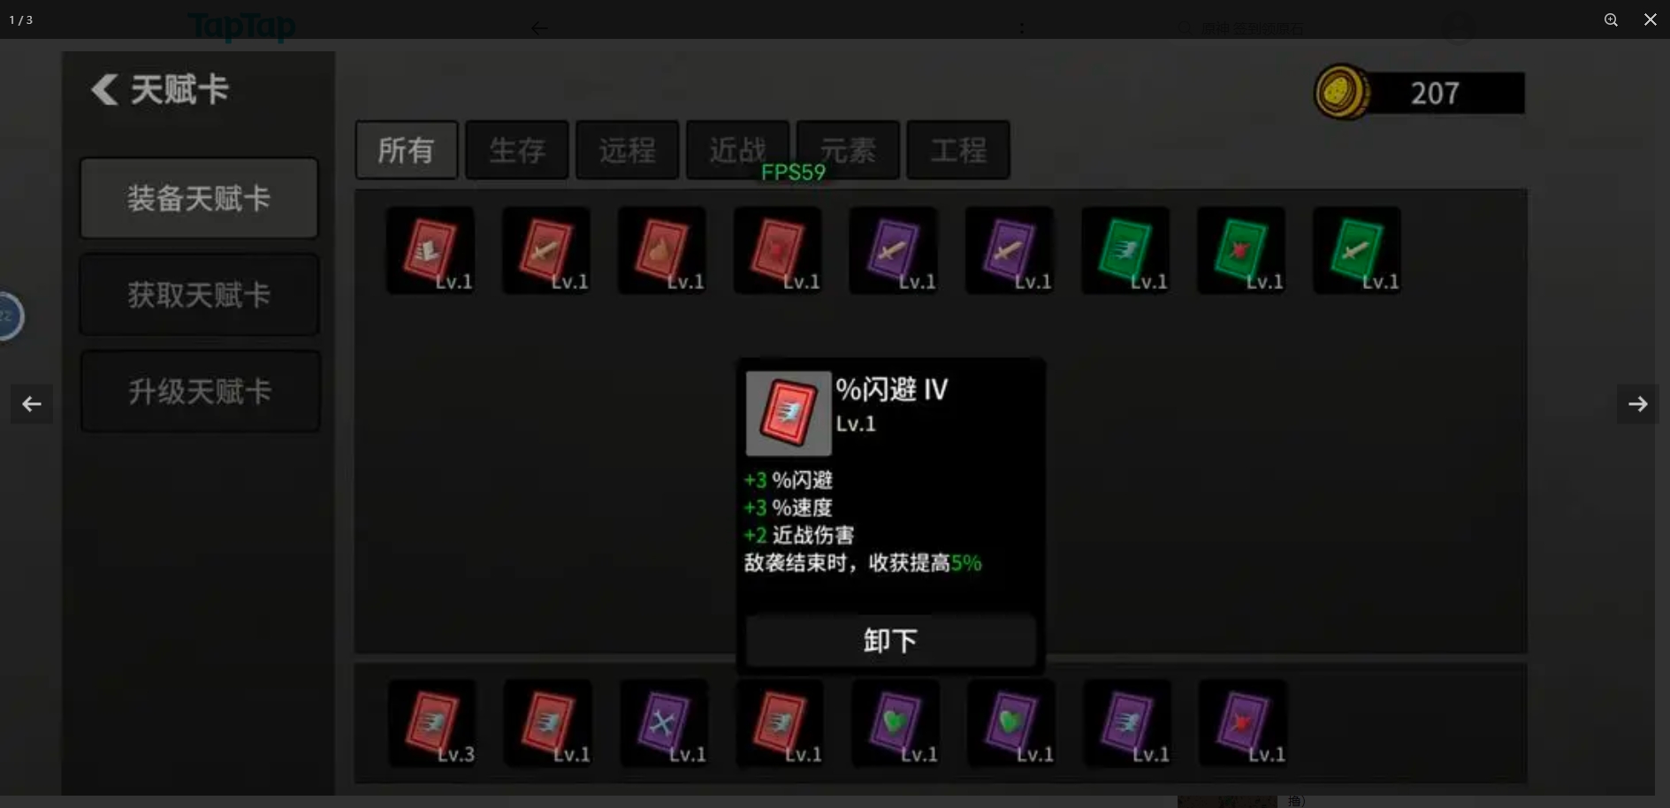Open 升级天赋卡 menu
The image size is (1670, 808).
click(200, 392)
